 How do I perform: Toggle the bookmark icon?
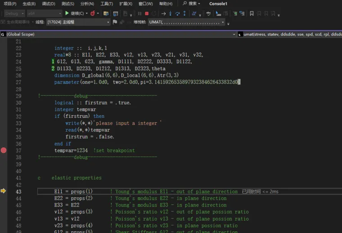(252, 13)
